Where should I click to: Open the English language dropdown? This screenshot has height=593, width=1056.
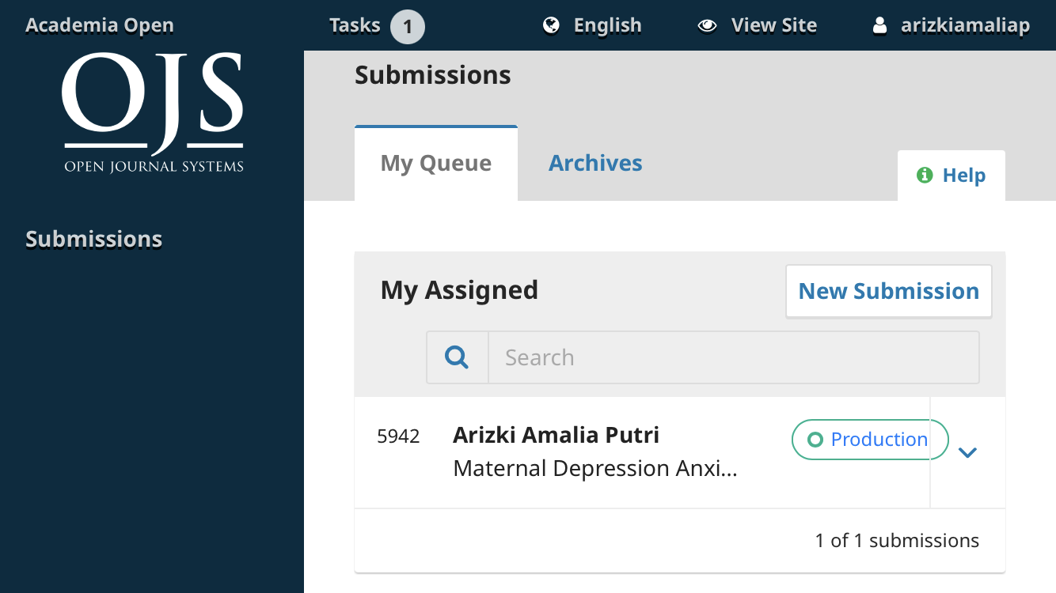(x=607, y=25)
